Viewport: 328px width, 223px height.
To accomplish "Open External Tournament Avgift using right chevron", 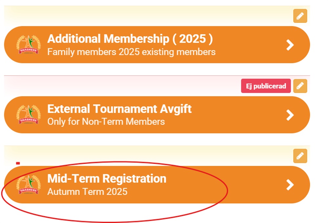I will point(290,115).
